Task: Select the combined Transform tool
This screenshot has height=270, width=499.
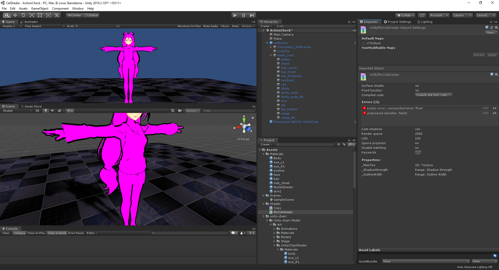Action: point(48,15)
